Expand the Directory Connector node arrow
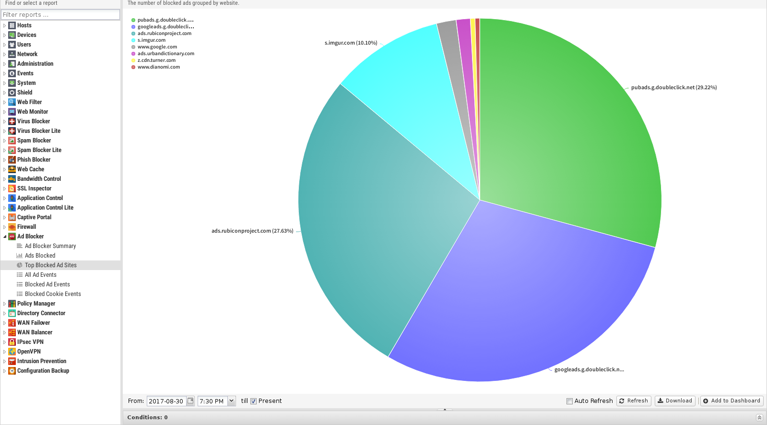 point(4,313)
